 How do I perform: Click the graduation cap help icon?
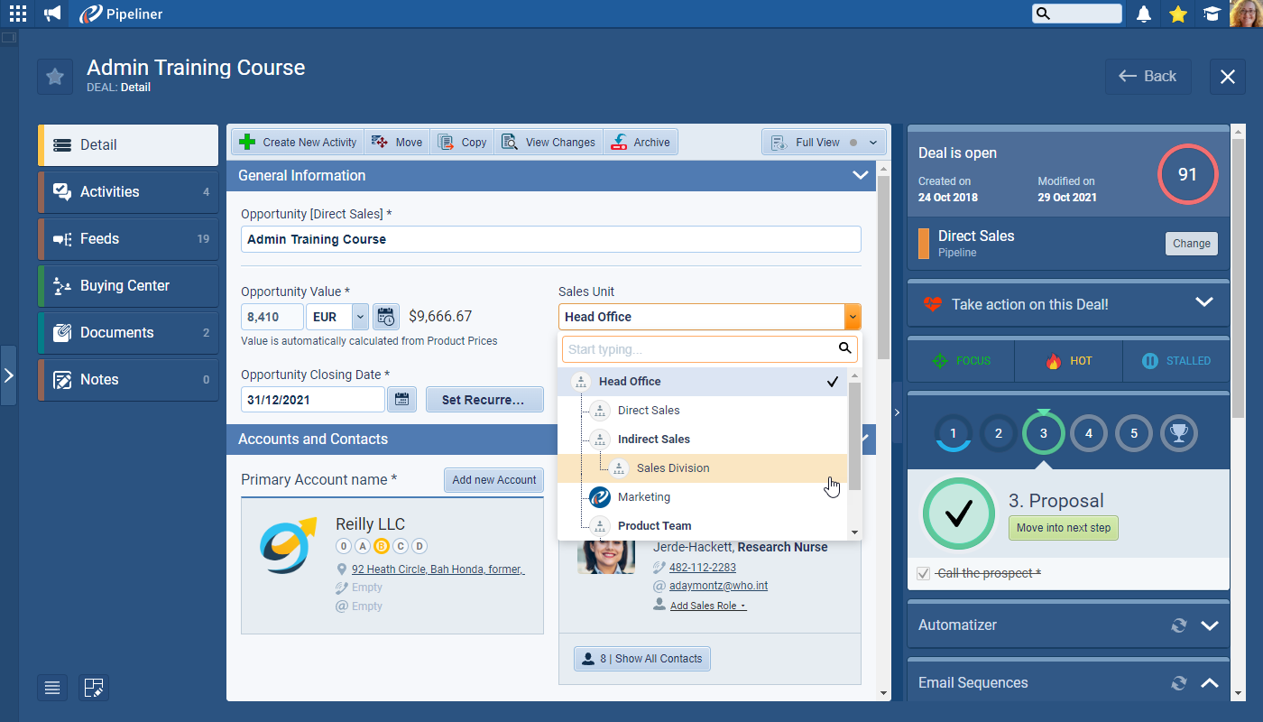pyautogui.click(x=1212, y=14)
